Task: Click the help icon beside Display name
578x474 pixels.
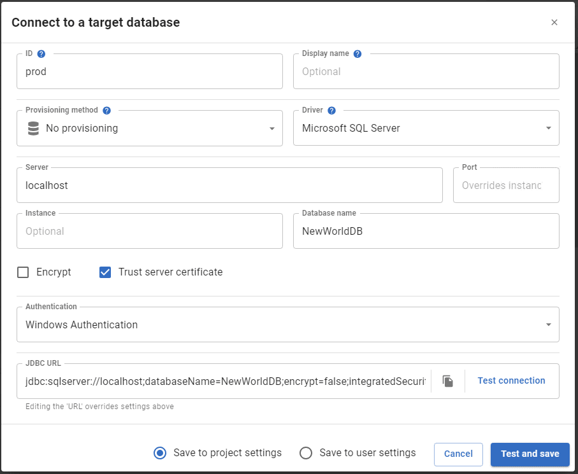Action: point(358,53)
